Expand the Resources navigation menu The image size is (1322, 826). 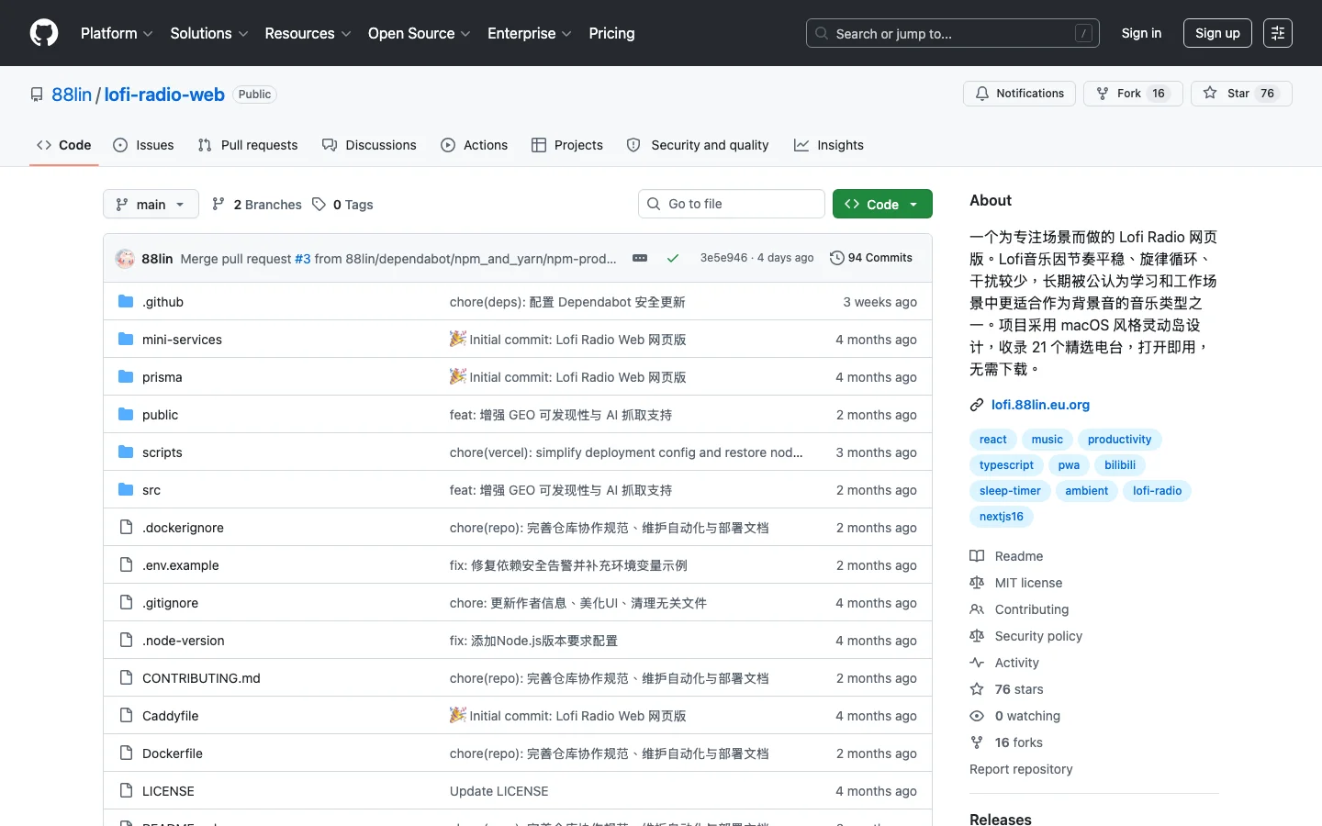308,33
